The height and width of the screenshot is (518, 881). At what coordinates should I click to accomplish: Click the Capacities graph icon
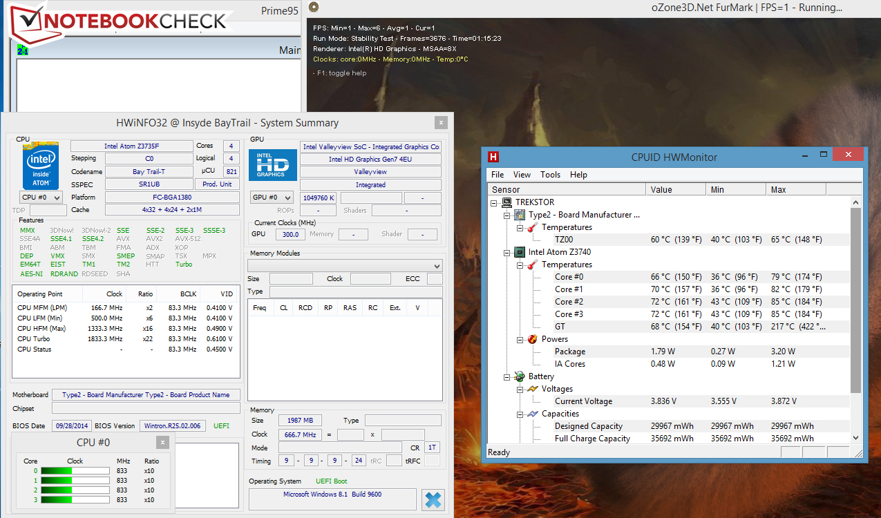532,414
